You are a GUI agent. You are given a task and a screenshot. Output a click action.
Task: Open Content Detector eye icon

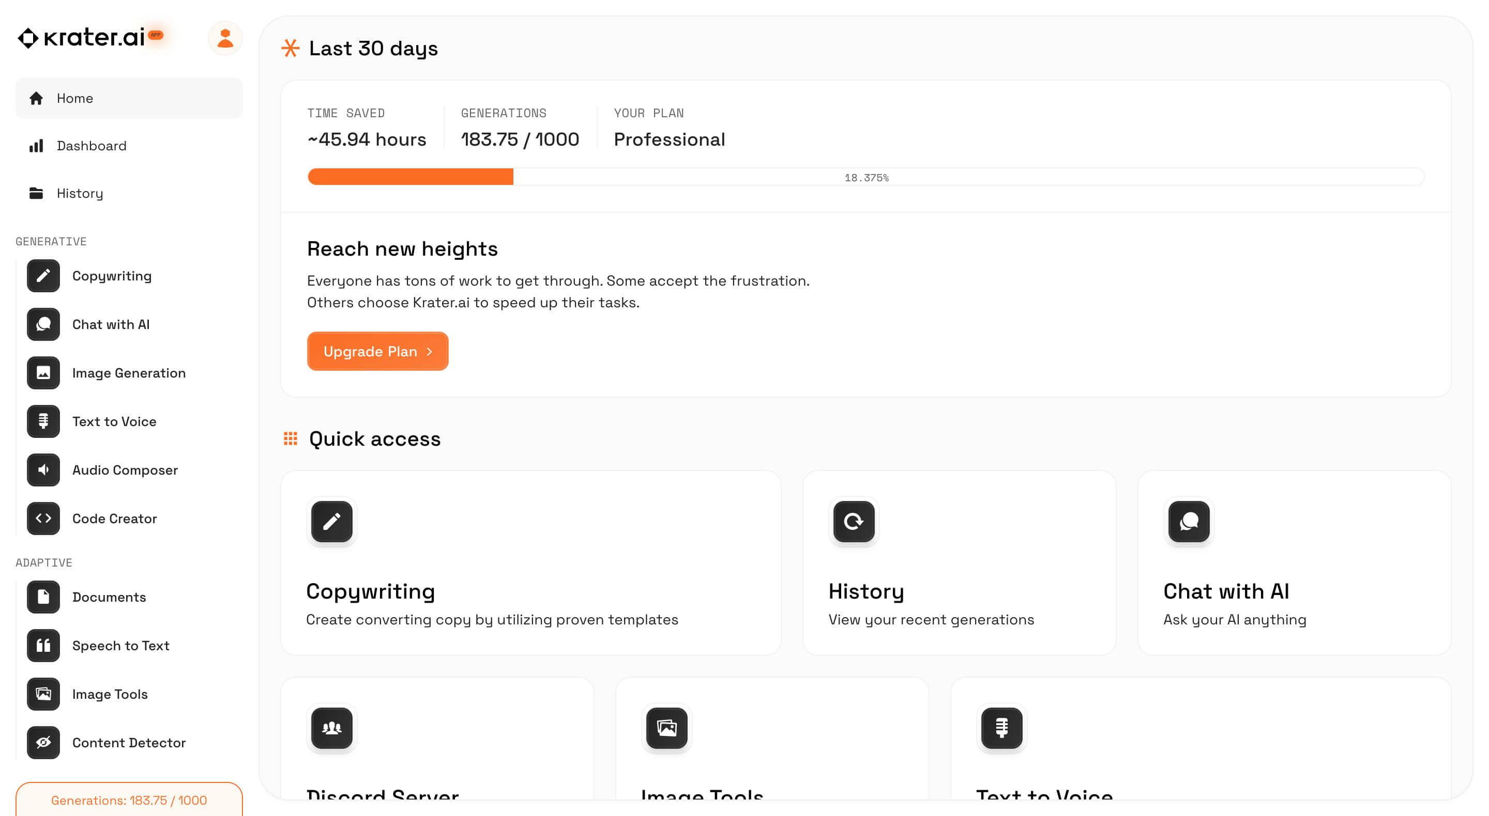43,743
